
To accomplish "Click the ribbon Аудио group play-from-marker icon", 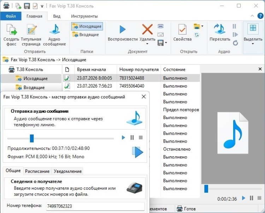I will (x=235, y=35).
